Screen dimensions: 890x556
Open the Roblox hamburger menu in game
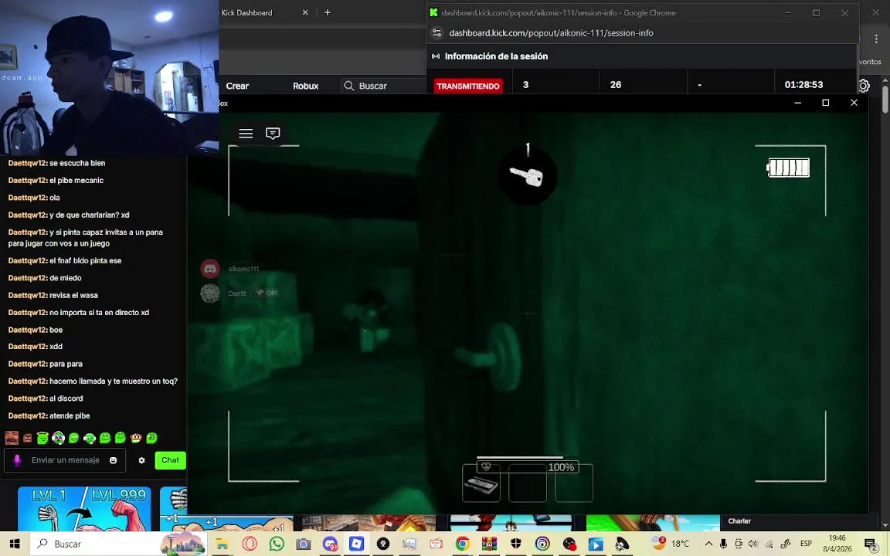tap(246, 134)
